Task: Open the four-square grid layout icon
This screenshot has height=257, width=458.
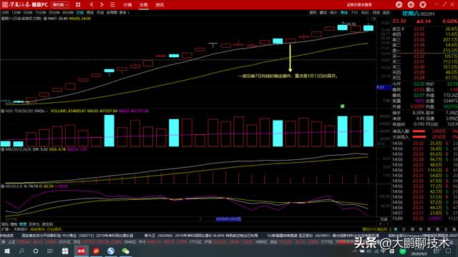Action: point(78,5)
